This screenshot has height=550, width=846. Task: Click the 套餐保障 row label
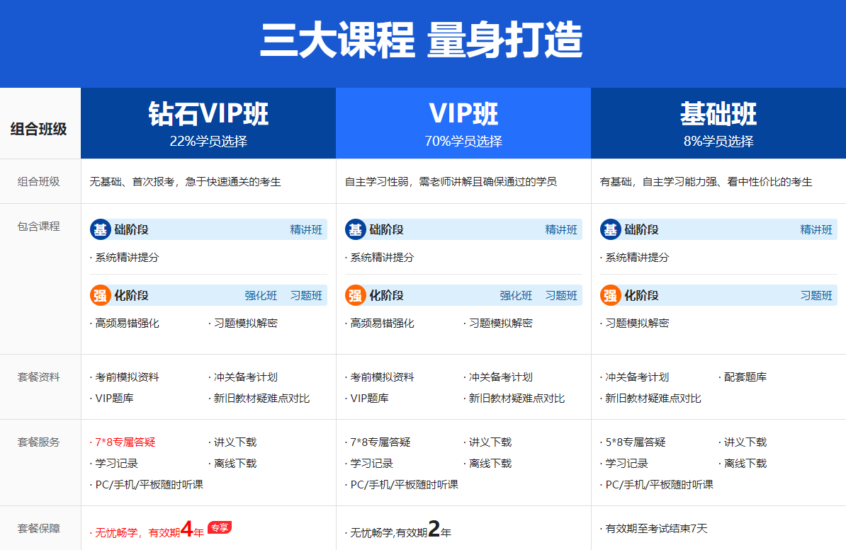coord(39,528)
